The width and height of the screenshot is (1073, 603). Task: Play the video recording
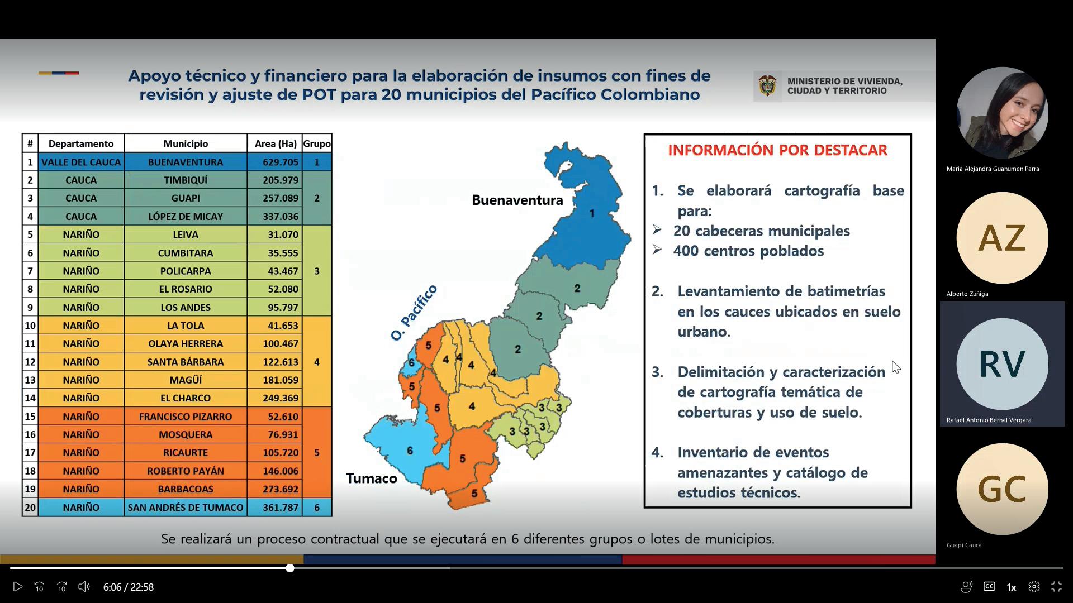coord(17,587)
